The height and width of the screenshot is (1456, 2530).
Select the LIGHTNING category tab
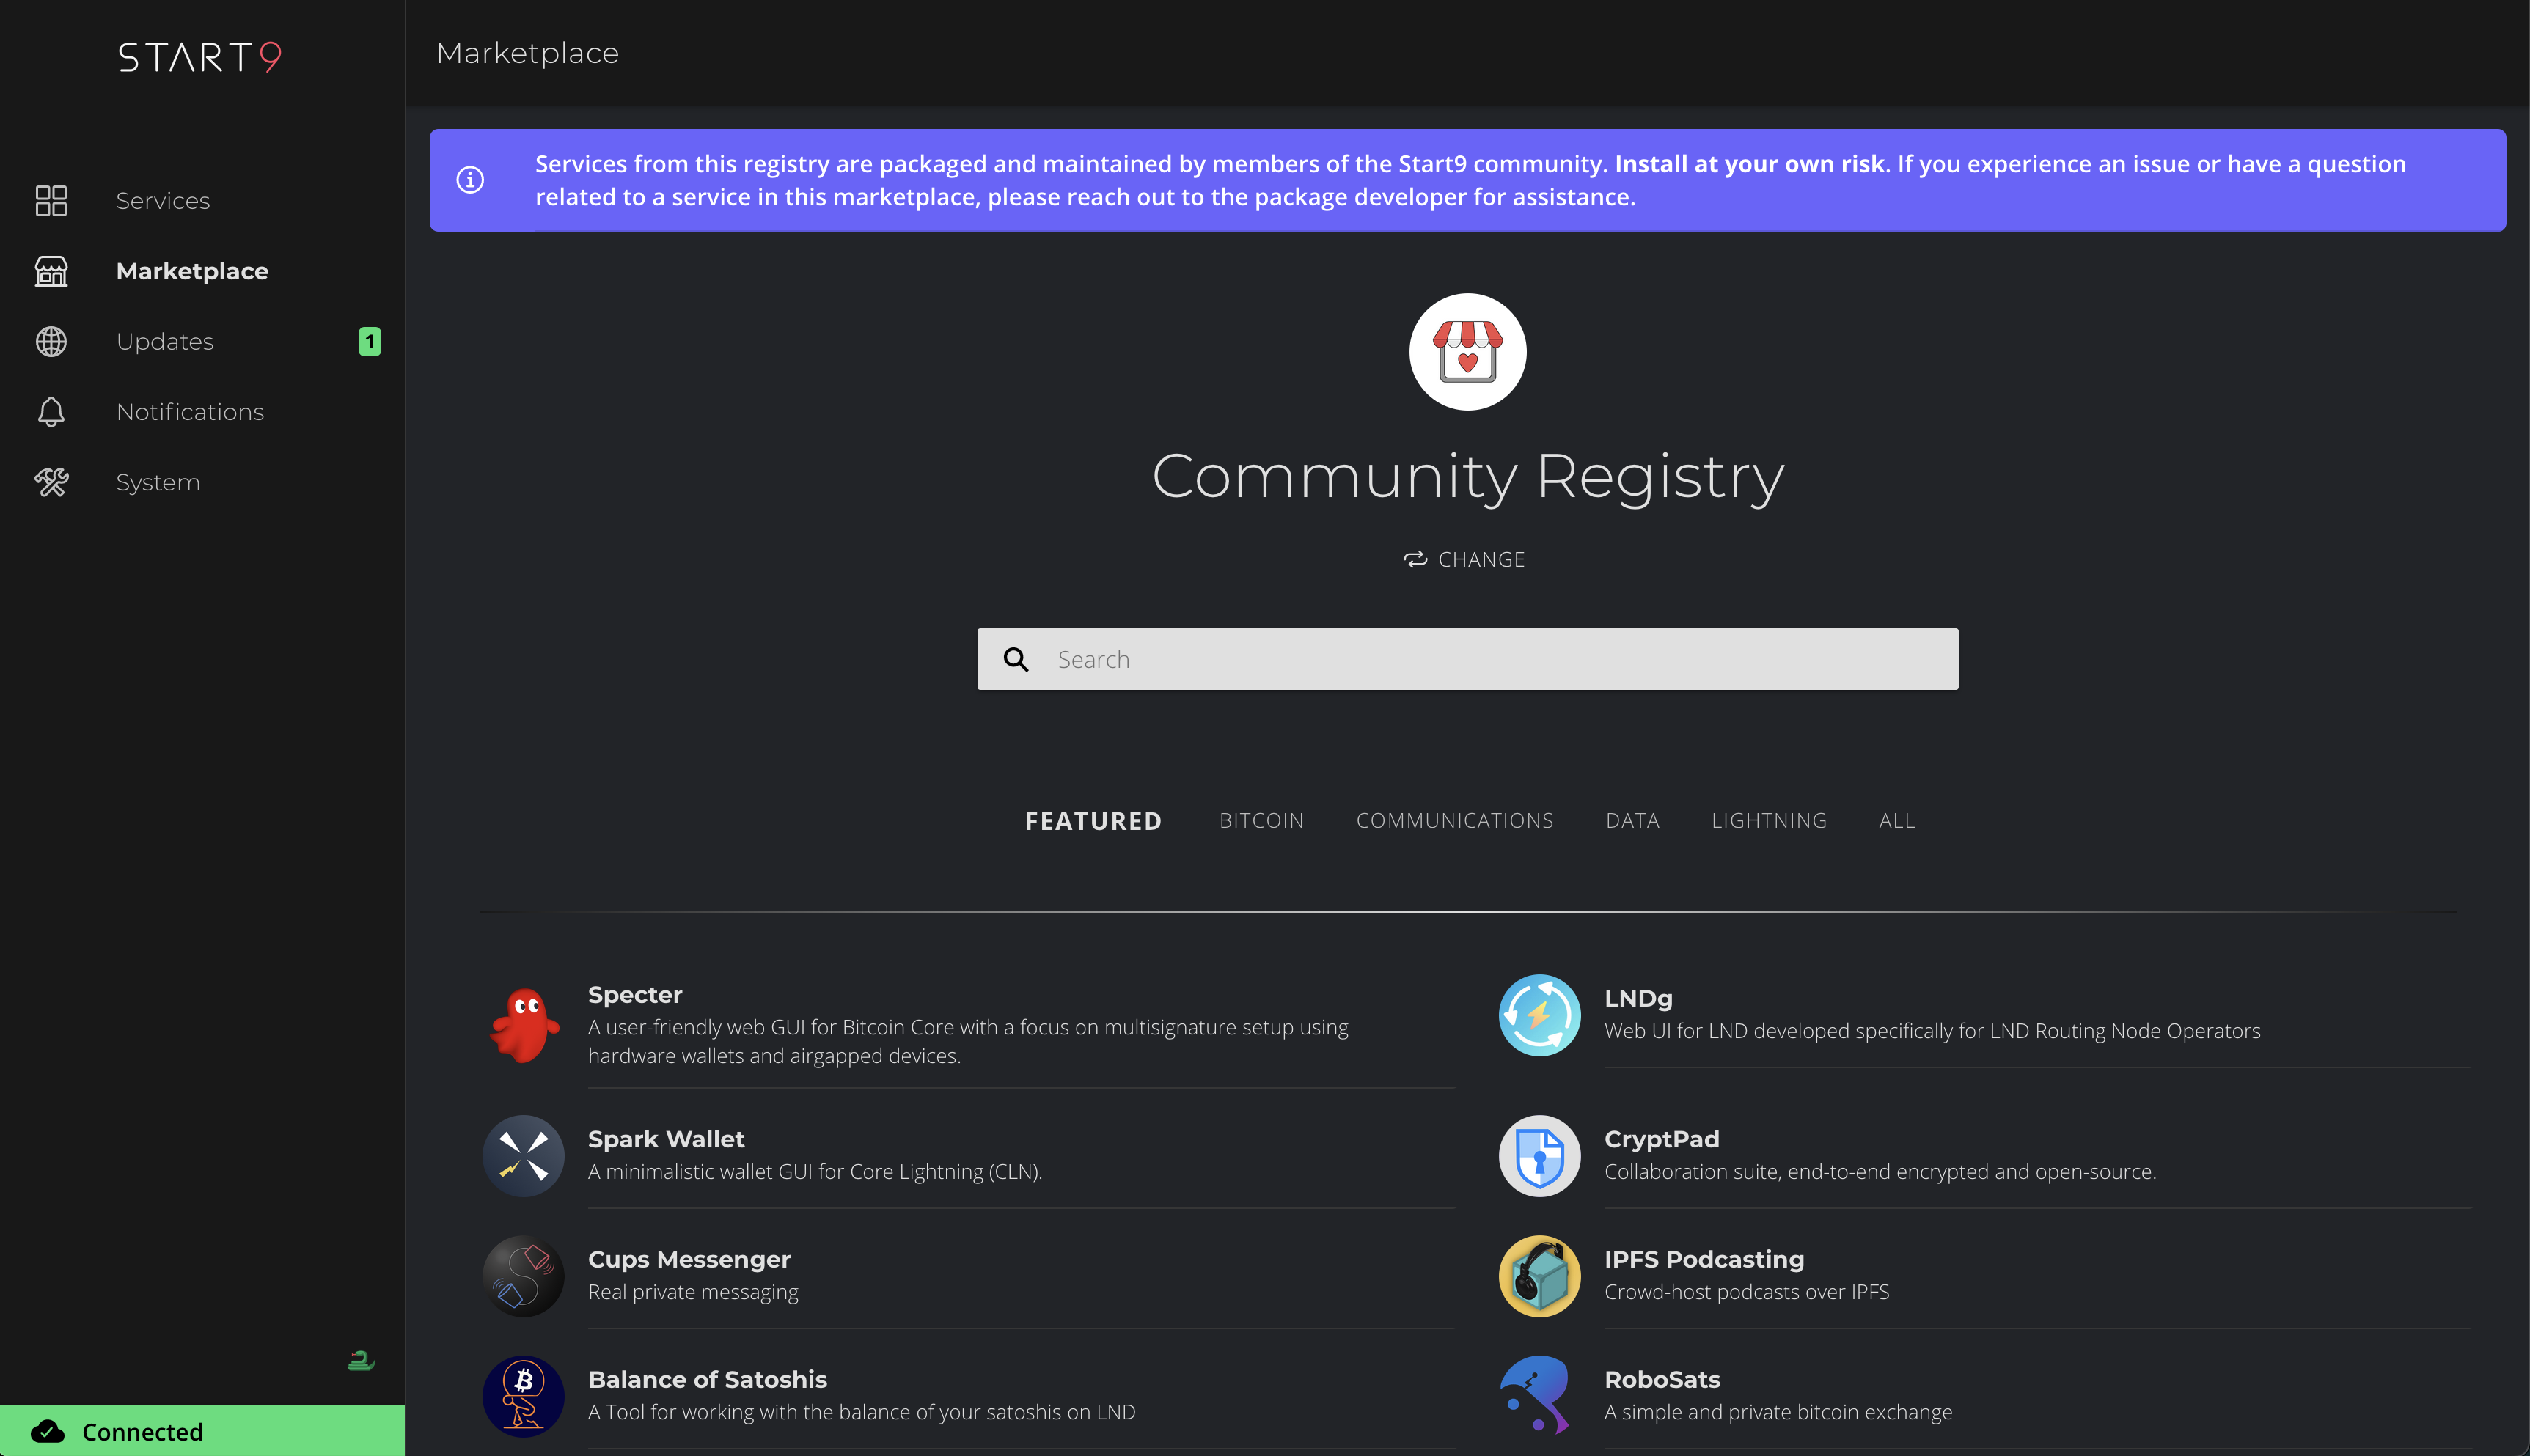point(1769,818)
